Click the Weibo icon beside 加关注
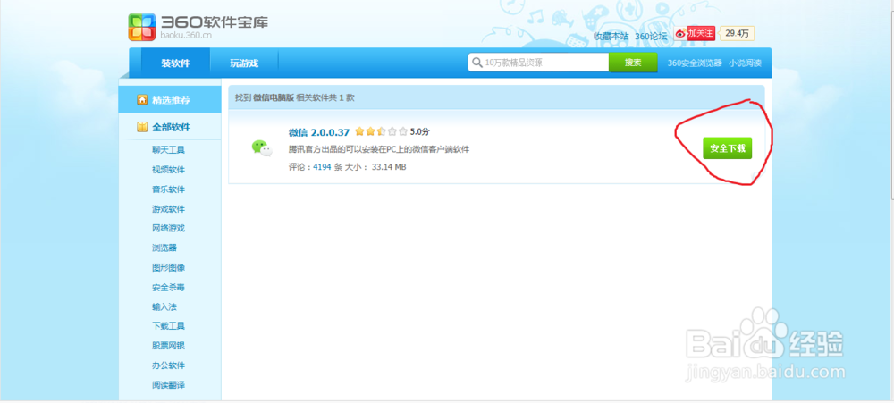 pos(680,34)
